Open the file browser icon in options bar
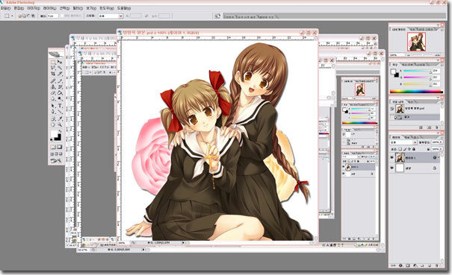This screenshot has width=452, height=275. (217, 16)
